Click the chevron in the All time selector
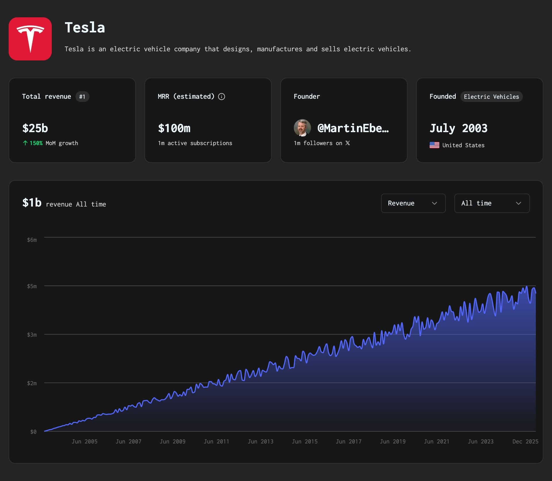The width and height of the screenshot is (552, 481). [x=518, y=203]
